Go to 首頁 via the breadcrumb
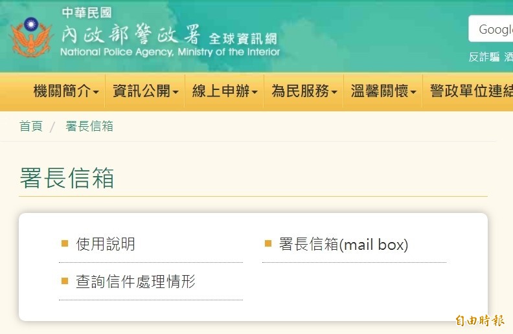Image resolution: width=513 pixels, height=334 pixels. click(30, 126)
